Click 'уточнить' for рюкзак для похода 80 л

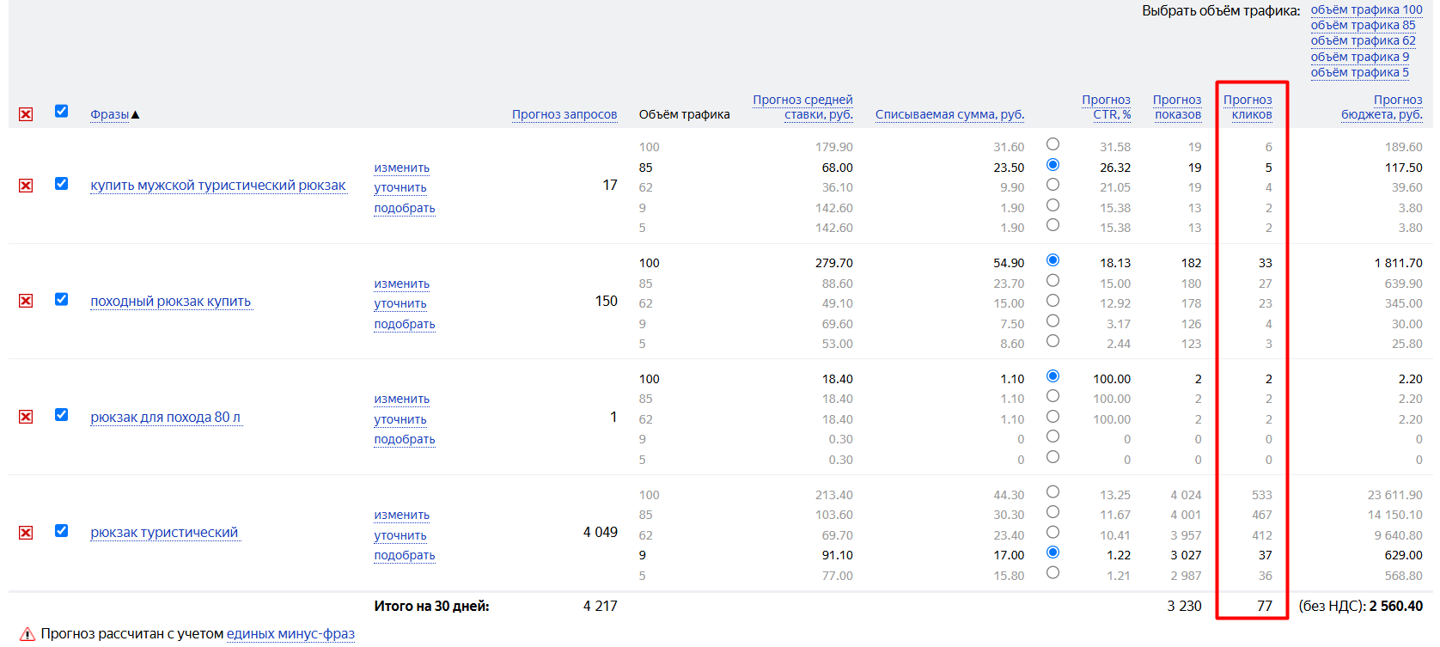pos(400,419)
